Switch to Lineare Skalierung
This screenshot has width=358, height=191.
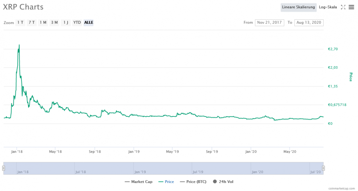click(299, 7)
